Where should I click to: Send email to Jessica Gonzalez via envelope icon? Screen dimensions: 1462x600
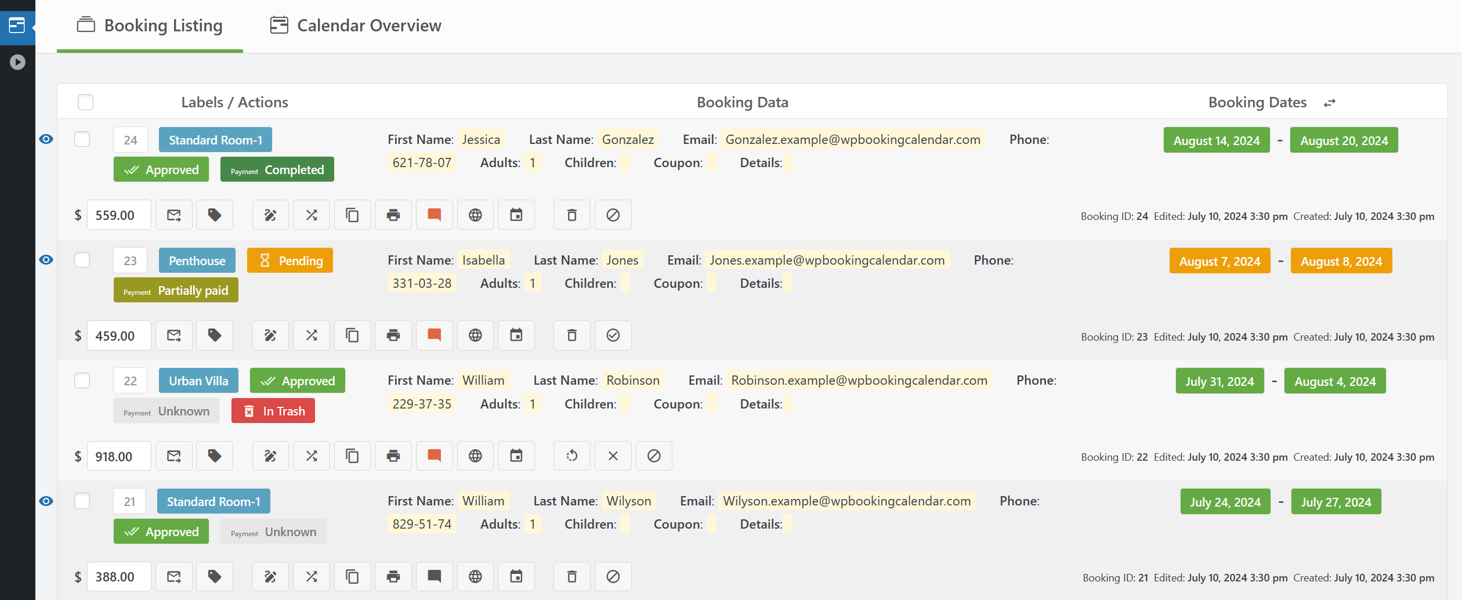point(173,215)
